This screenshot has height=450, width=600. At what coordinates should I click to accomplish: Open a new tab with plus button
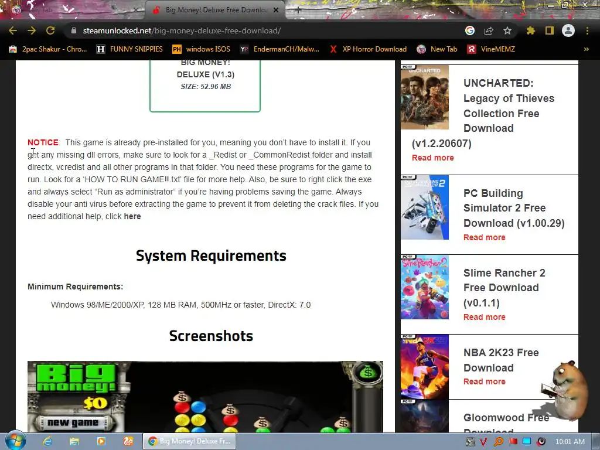298,10
